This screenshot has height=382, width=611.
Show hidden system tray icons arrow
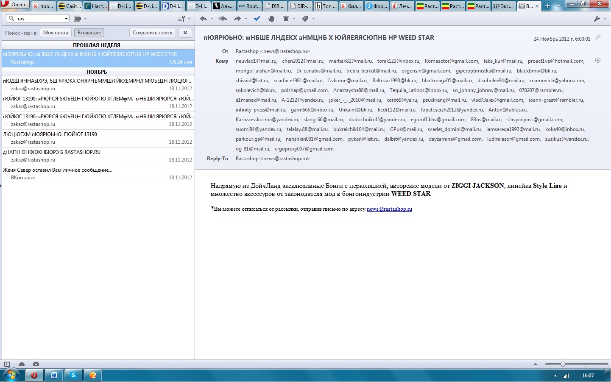555,376
